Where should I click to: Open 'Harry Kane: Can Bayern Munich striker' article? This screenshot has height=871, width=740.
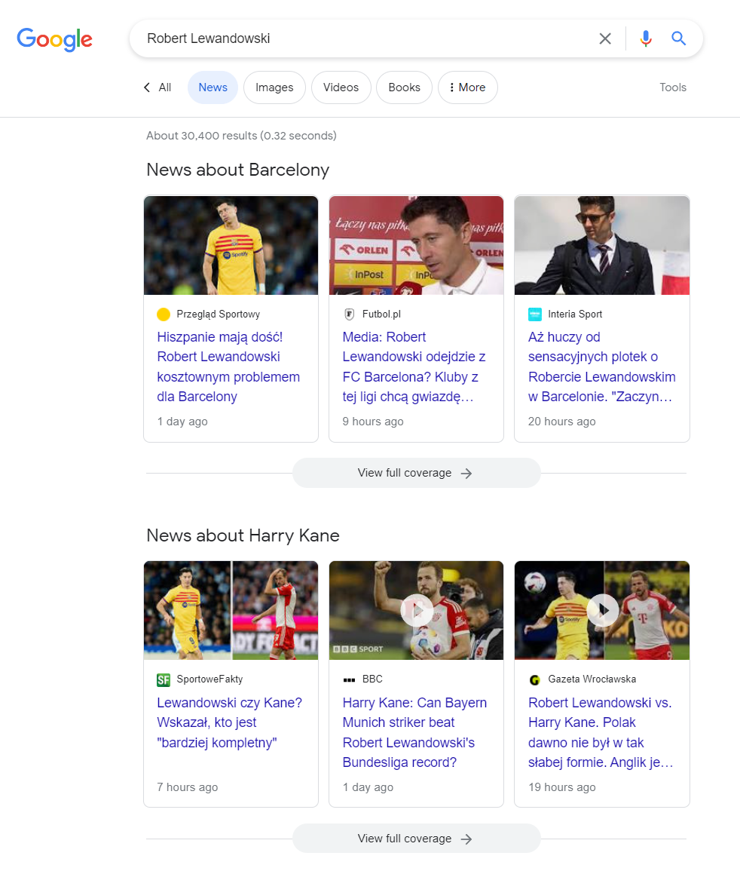click(x=414, y=732)
